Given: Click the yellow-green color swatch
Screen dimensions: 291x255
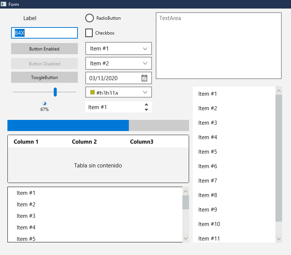Looking at the screenshot, I should click(x=92, y=92).
